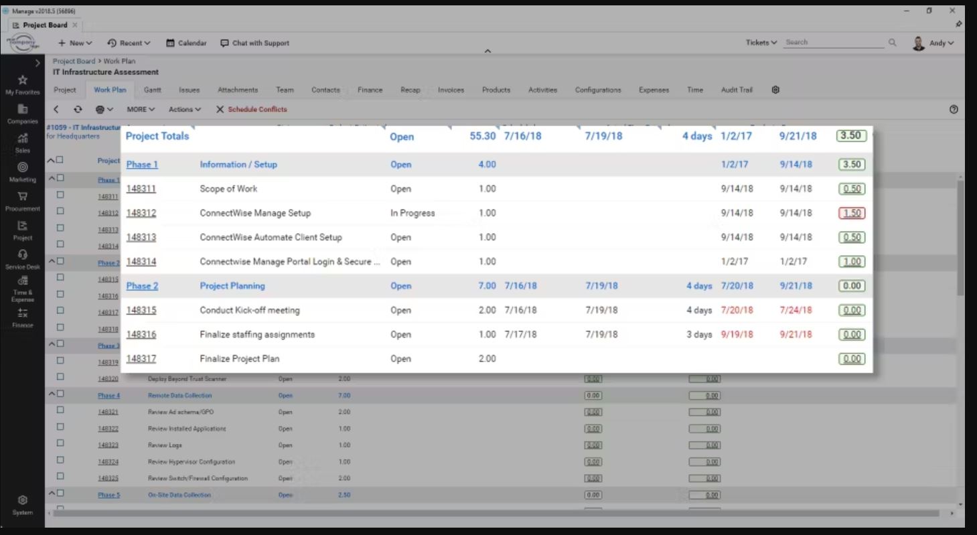Check the Phase 3 row checkbox
The width and height of the screenshot is (977, 535).
(60, 344)
